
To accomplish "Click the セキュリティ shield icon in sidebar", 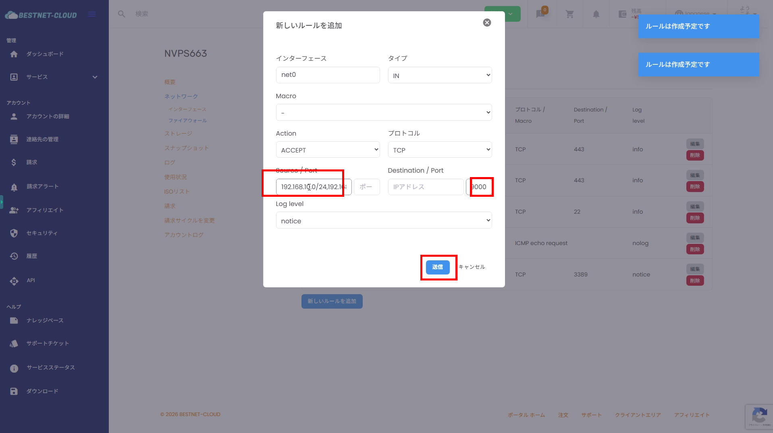I will (14, 233).
